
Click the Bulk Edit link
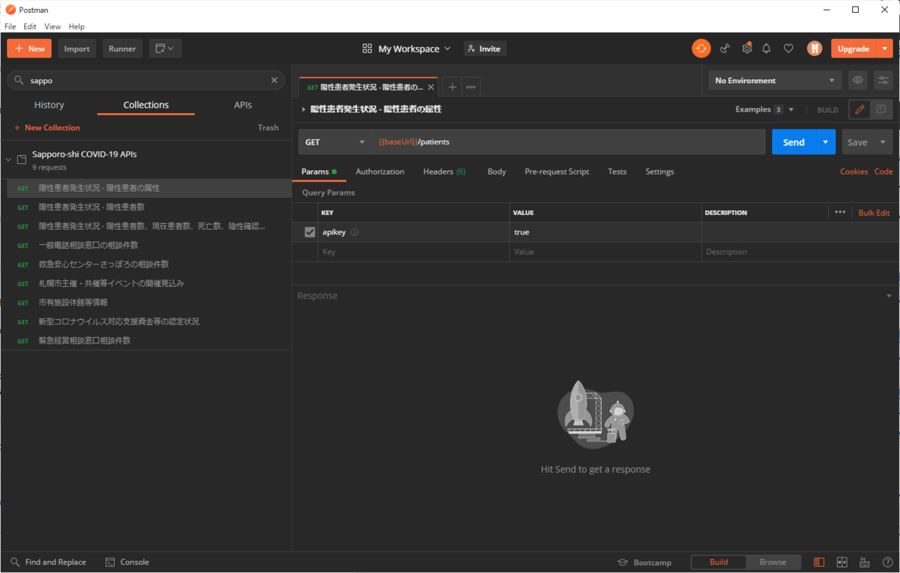pos(874,213)
